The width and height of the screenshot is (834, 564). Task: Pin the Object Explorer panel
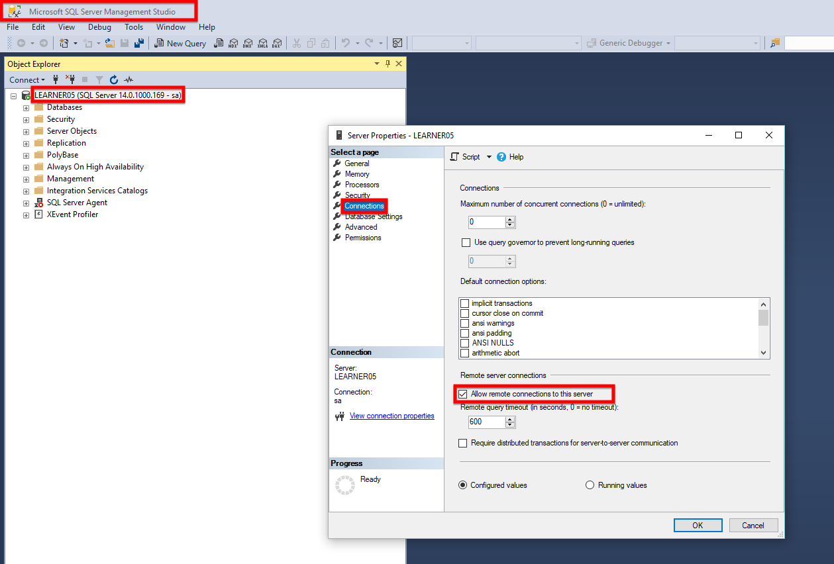388,64
